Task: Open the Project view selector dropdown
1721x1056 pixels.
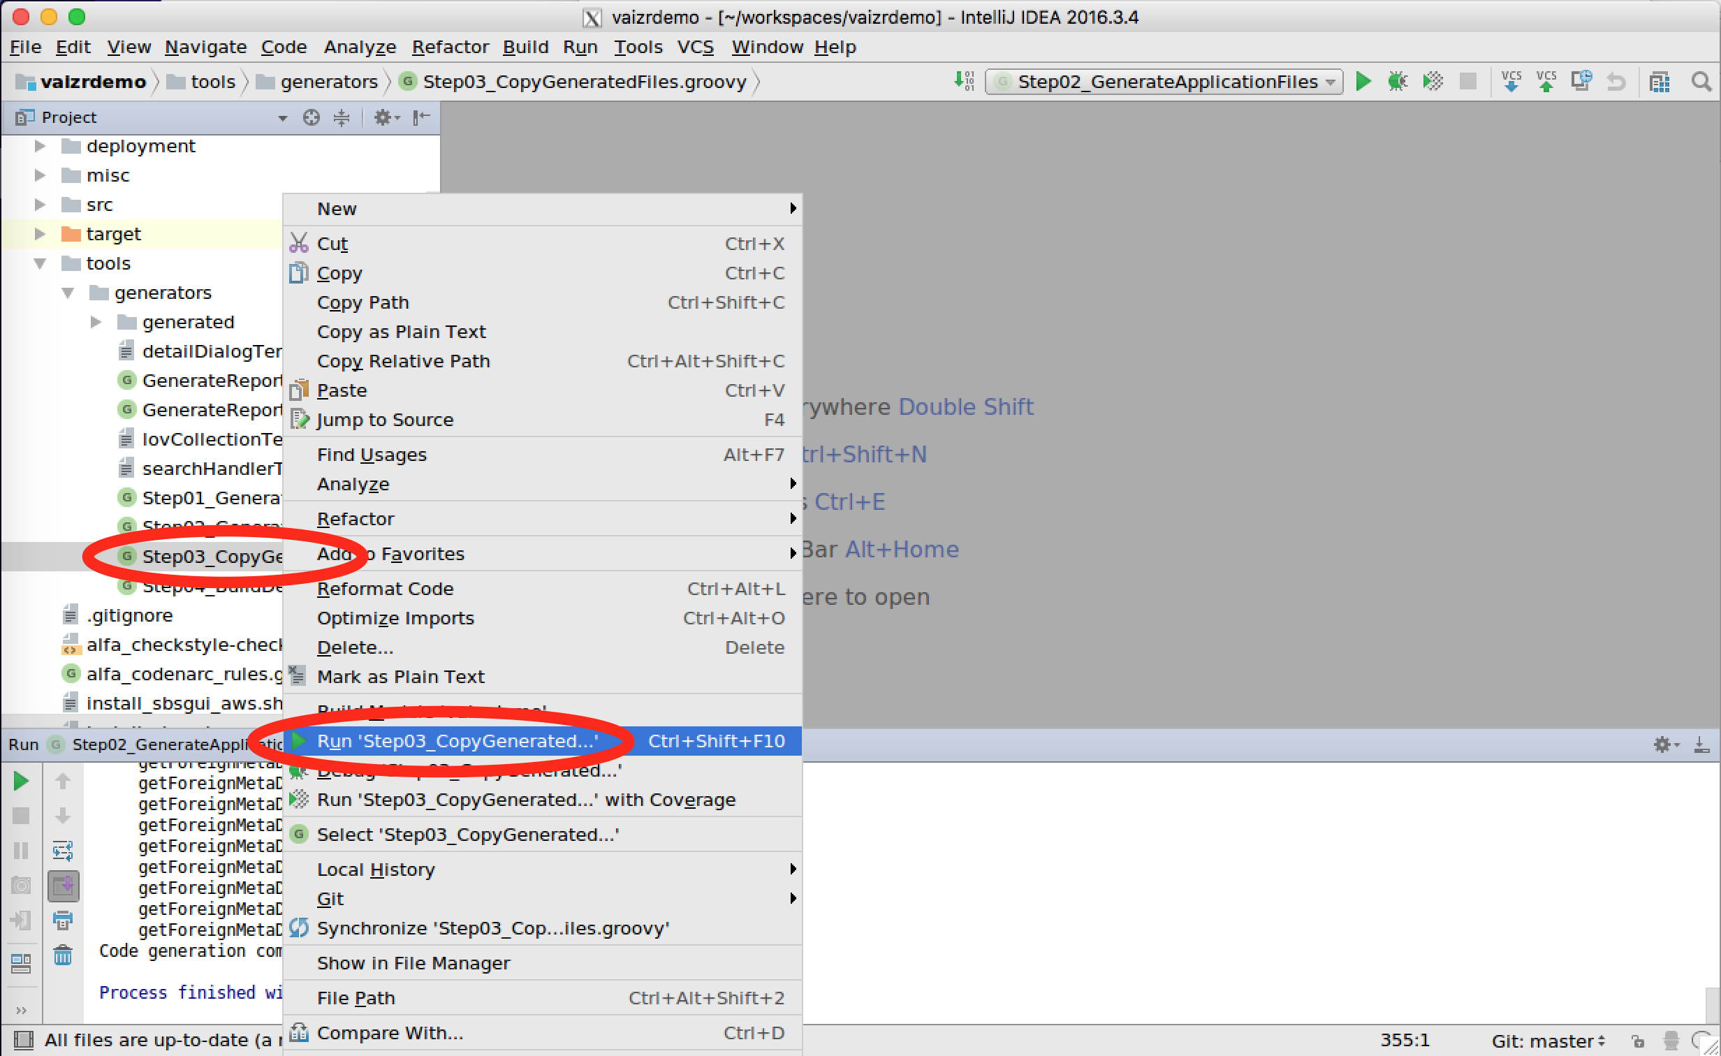Action: pos(283,117)
